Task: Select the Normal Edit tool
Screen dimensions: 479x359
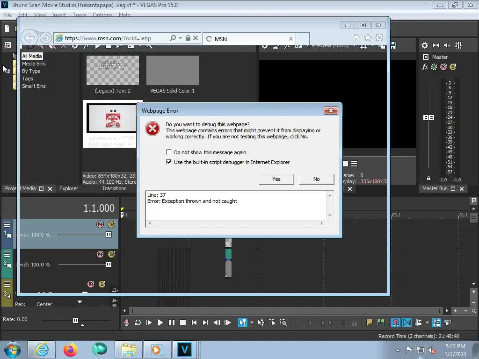Action: pyautogui.click(x=243, y=323)
